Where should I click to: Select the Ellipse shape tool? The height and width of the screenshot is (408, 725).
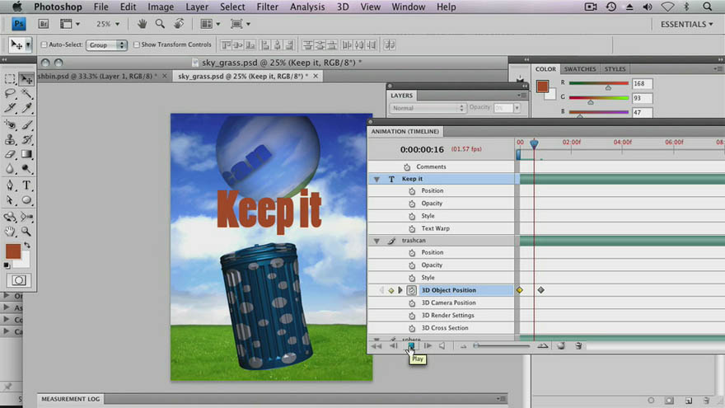tap(26, 199)
